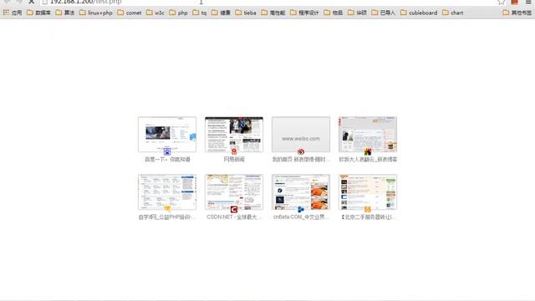The image size is (535, 301).
Task: Bookmark this page with the star icon
Action: click(502, 2)
